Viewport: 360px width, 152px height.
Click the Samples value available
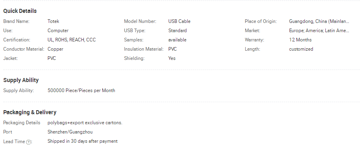pyautogui.click(x=177, y=40)
